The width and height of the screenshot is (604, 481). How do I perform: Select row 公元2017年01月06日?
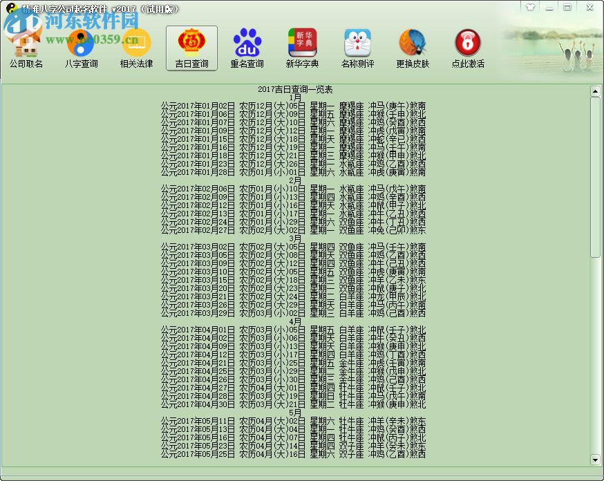[294, 114]
